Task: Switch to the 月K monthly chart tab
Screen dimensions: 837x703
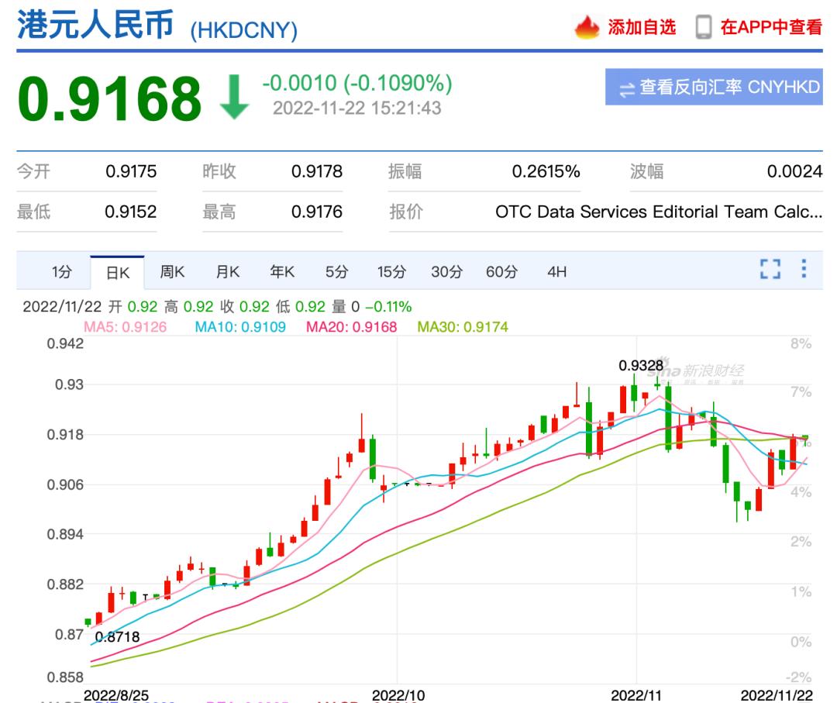Action: point(226,271)
